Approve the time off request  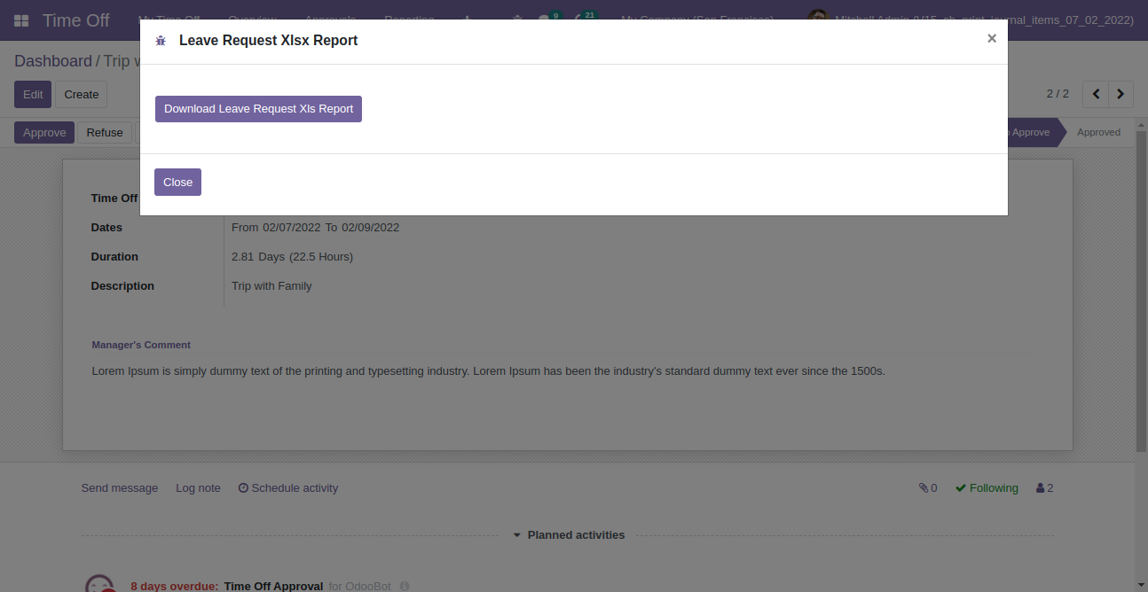point(44,133)
